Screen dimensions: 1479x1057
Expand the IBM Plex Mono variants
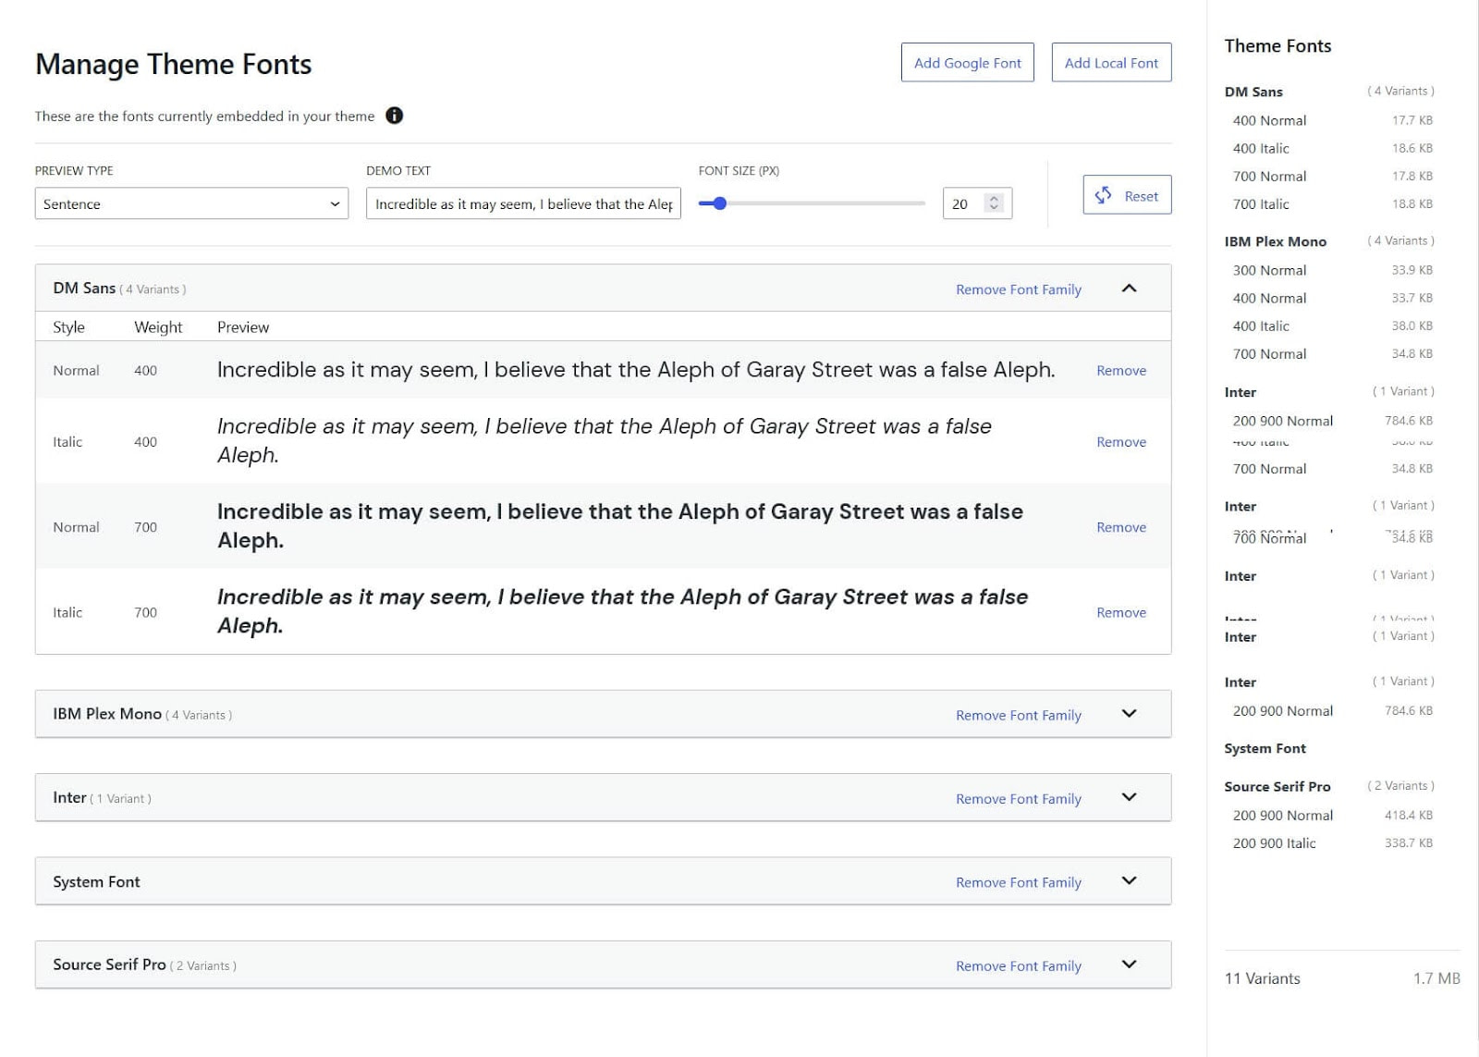point(1129,714)
